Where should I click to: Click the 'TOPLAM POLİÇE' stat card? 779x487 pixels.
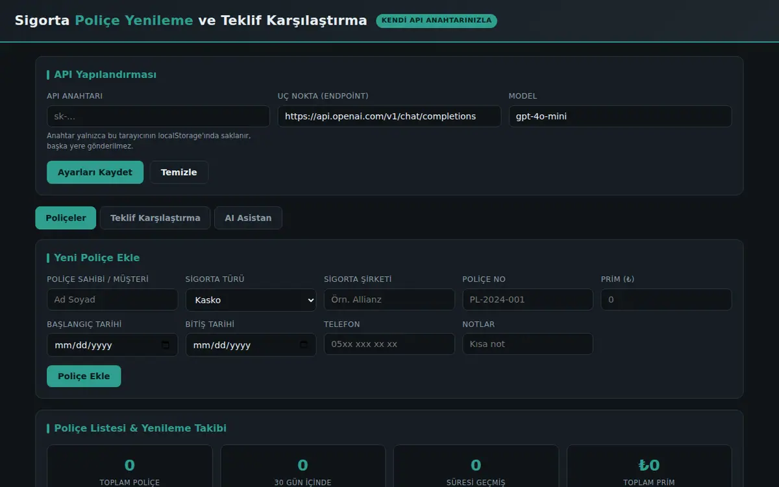pyautogui.click(x=130, y=466)
